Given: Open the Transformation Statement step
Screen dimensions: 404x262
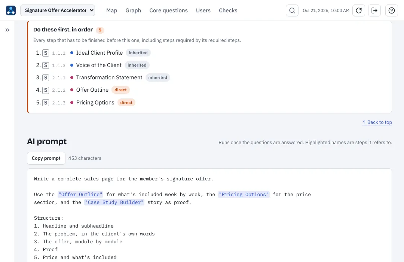Looking at the screenshot, I should click(109, 77).
